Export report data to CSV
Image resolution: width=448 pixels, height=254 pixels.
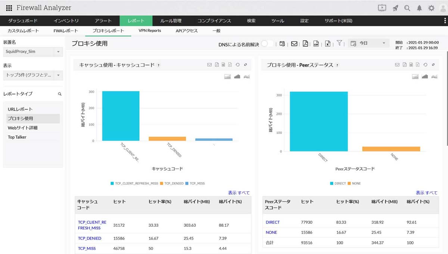tap(316, 44)
